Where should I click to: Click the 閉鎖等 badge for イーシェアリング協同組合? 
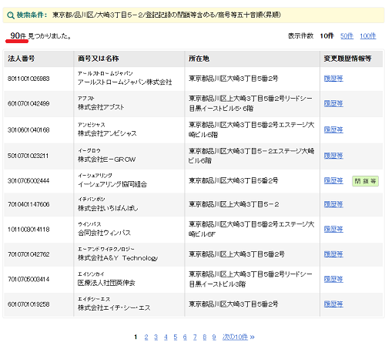coord(365,181)
